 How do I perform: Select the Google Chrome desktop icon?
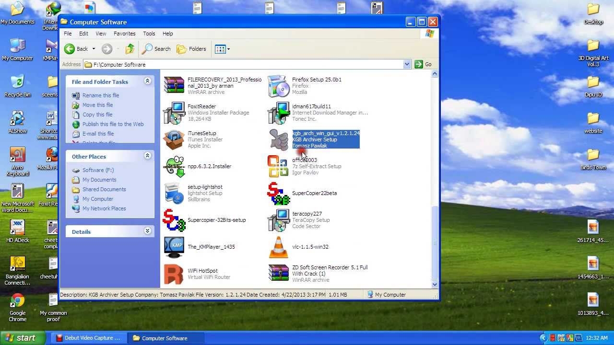17,301
